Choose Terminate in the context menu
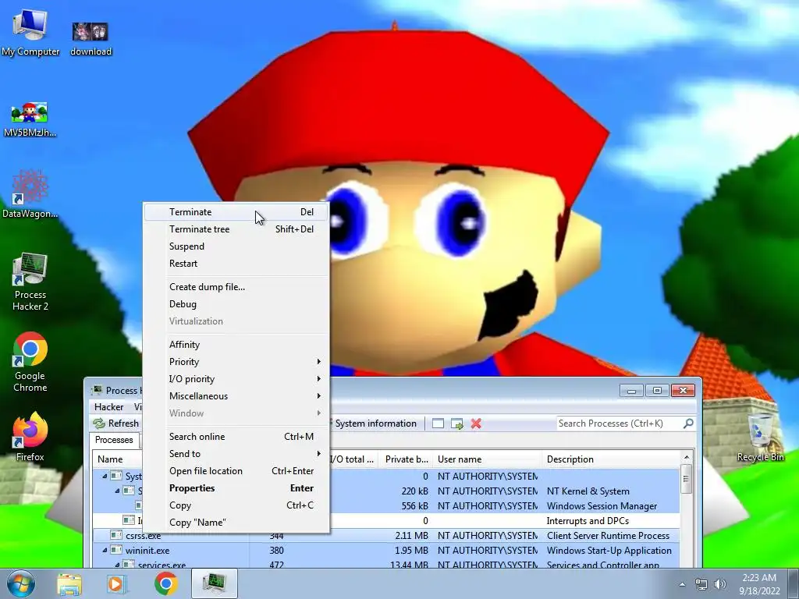This screenshot has height=599, width=799. [x=236, y=212]
